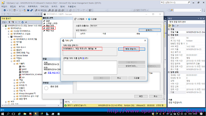The image size is (206, 116).
Task: Expand the System Databases (시스템 데이터베이스) folder
Action: (9, 31)
